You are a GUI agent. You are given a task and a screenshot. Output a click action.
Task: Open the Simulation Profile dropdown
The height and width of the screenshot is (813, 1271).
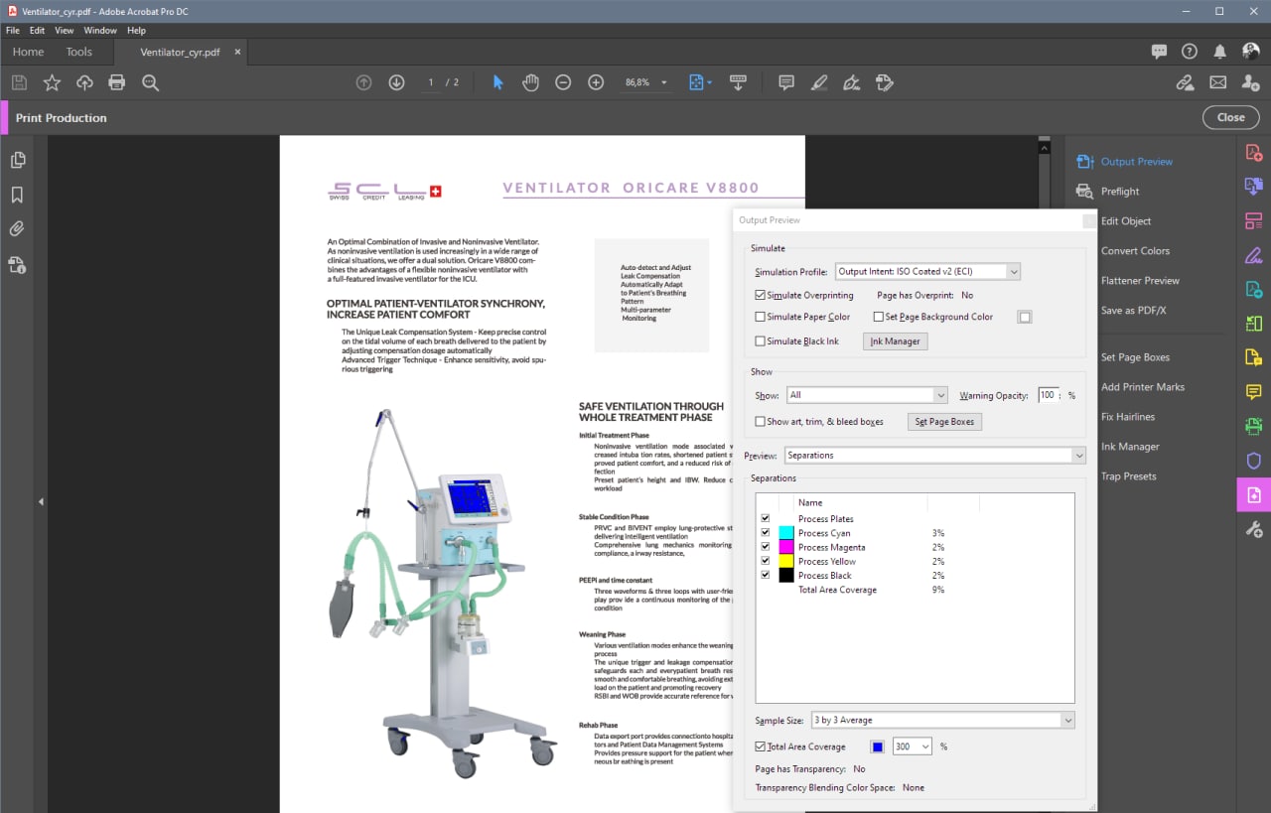click(927, 271)
